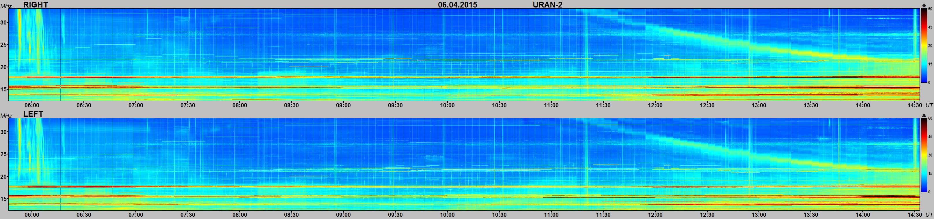Click the 08:00 time tick under RIGHT panel
Image resolution: width=934 pixels, height=219 pixels.
coord(240,105)
